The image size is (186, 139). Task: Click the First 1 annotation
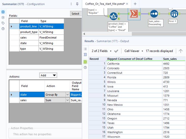173,21
